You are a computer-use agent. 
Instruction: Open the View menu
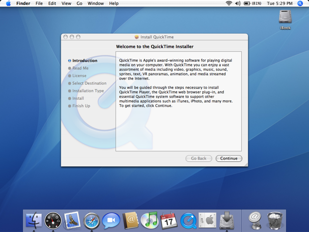click(66, 3)
